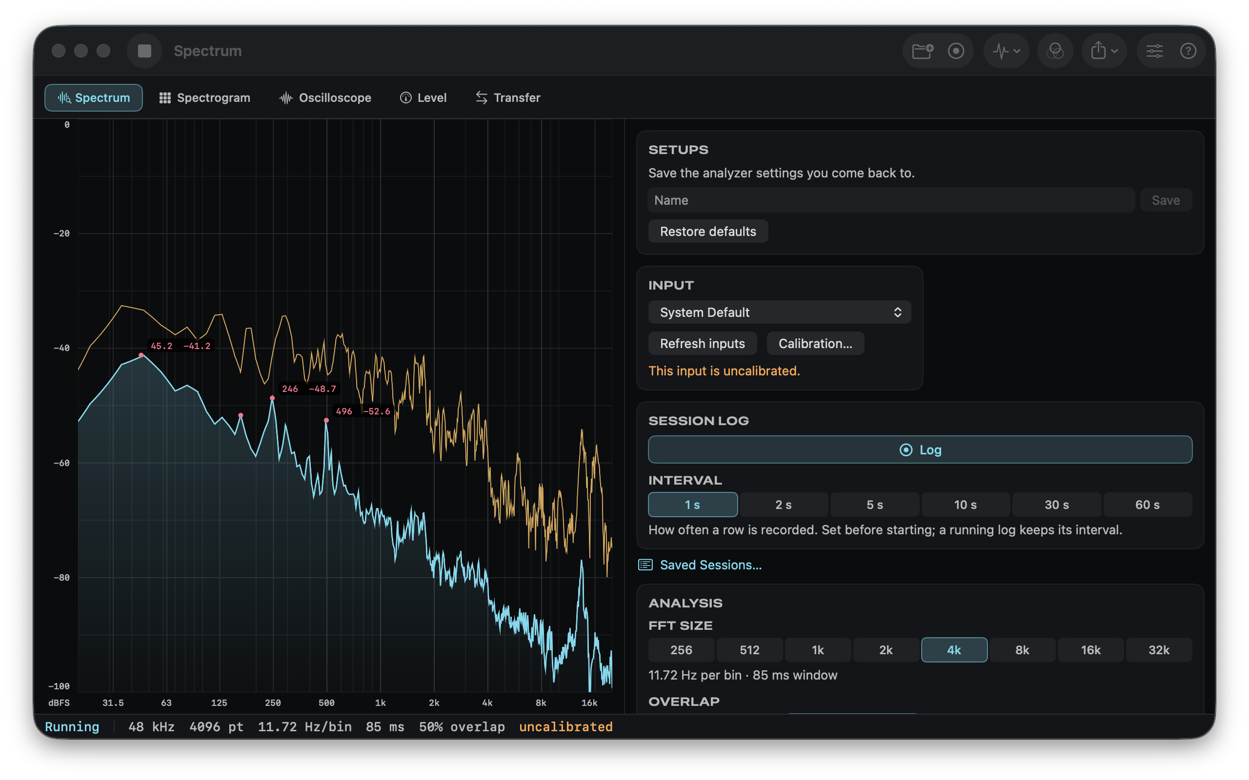The image size is (1249, 780).
Task: Click the peak label "45.2 -41.2"
Action: tap(181, 346)
